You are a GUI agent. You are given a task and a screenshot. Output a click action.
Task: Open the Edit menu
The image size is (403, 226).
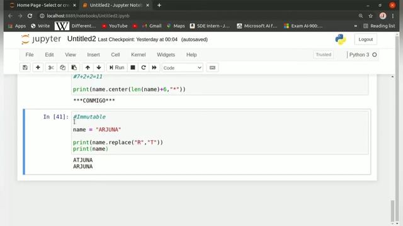[x=49, y=55]
